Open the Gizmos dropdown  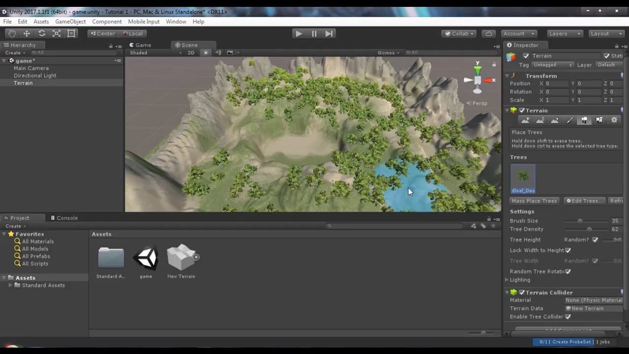click(x=389, y=53)
